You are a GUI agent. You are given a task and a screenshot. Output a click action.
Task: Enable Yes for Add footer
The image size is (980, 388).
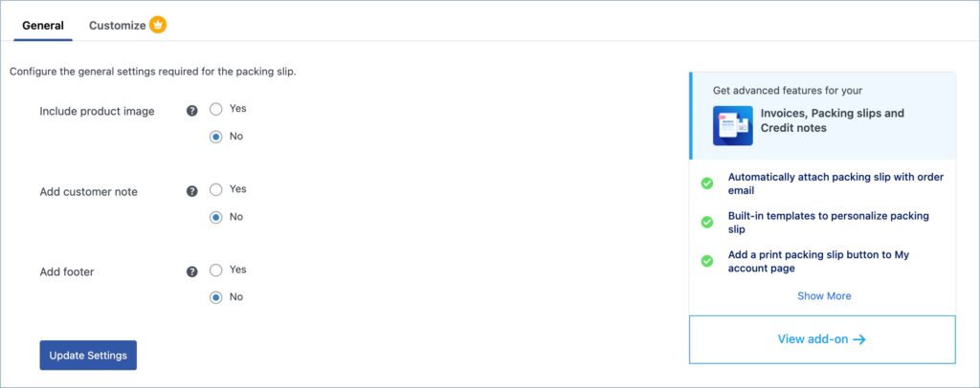click(215, 270)
